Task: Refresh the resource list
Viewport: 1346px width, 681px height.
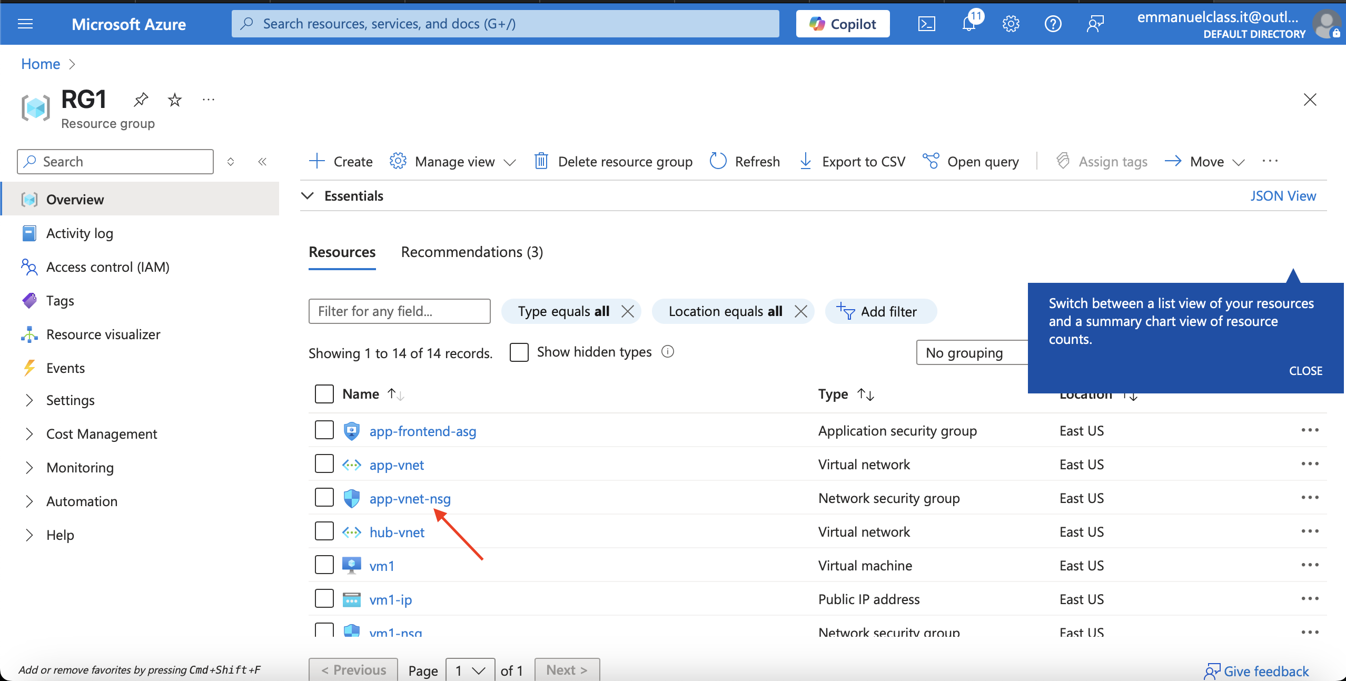Action: (x=745, y=161)
